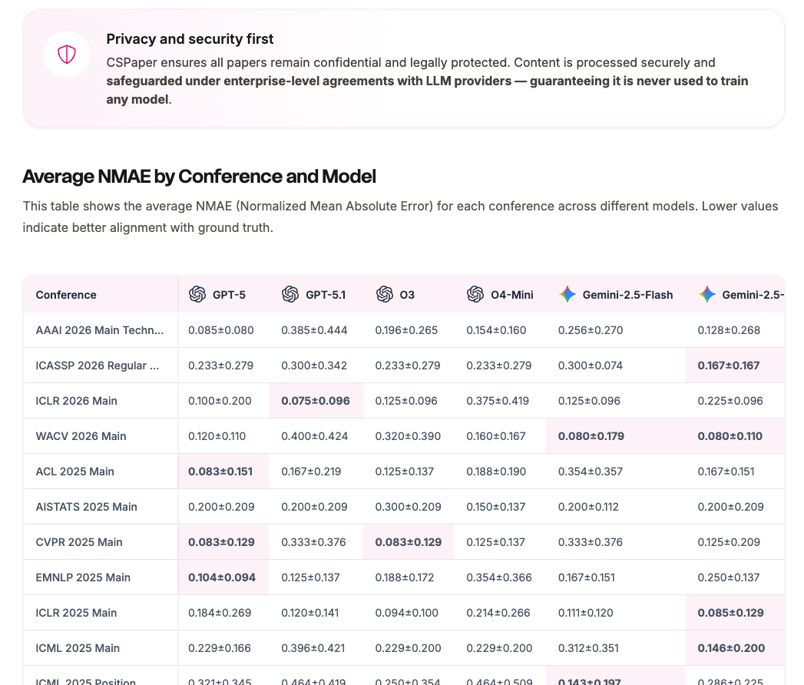Click the rightmost Gemini star icon
Viewport: 804px width, 685px height.
coord(707,295)
